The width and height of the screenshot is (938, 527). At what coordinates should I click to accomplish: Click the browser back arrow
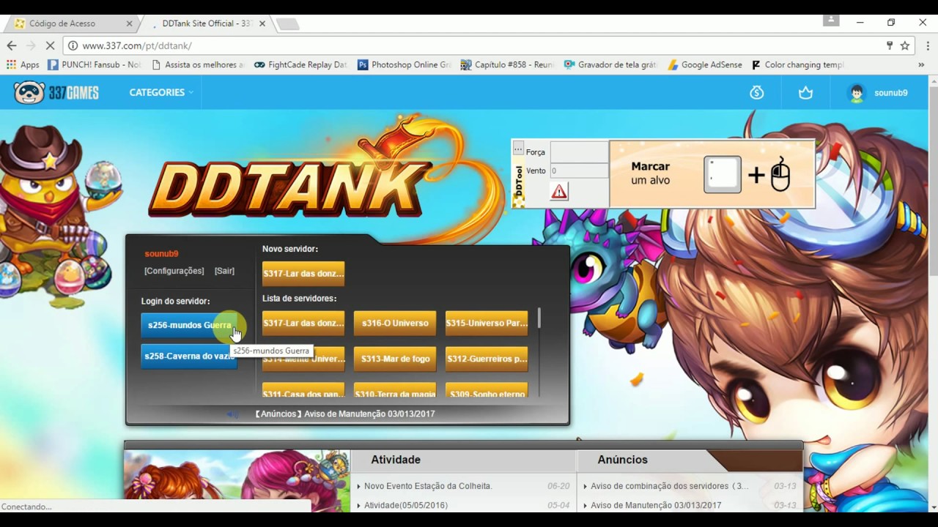[x=12, y=45]
